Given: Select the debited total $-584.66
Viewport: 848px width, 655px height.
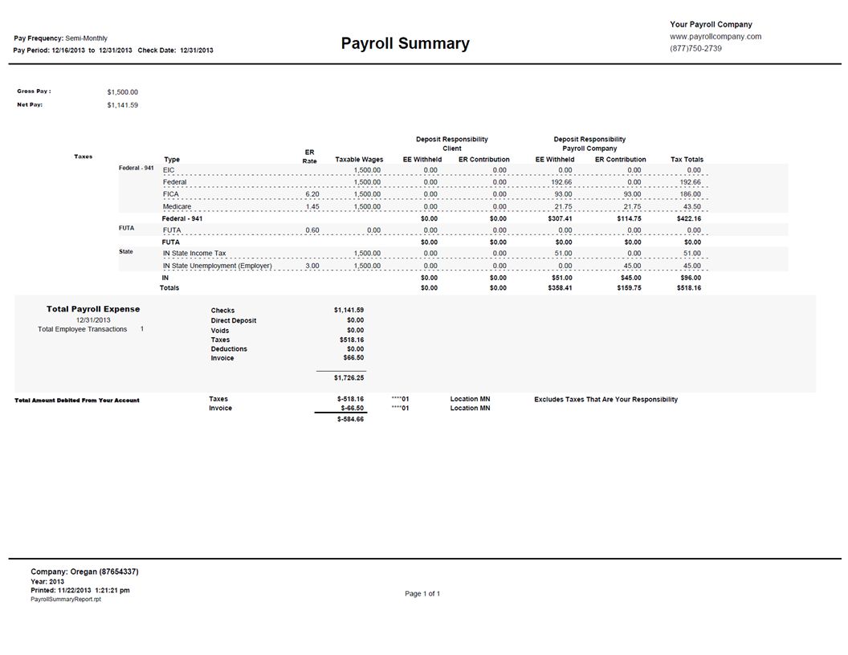Looking at the screenshot, I should (350, 419).
